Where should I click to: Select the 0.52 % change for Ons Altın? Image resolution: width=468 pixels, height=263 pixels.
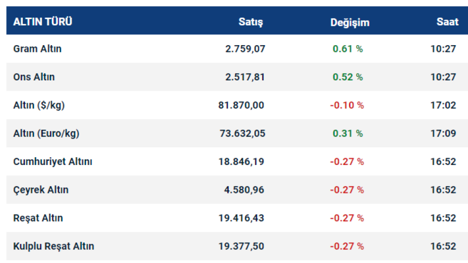[x=347, y=77]
